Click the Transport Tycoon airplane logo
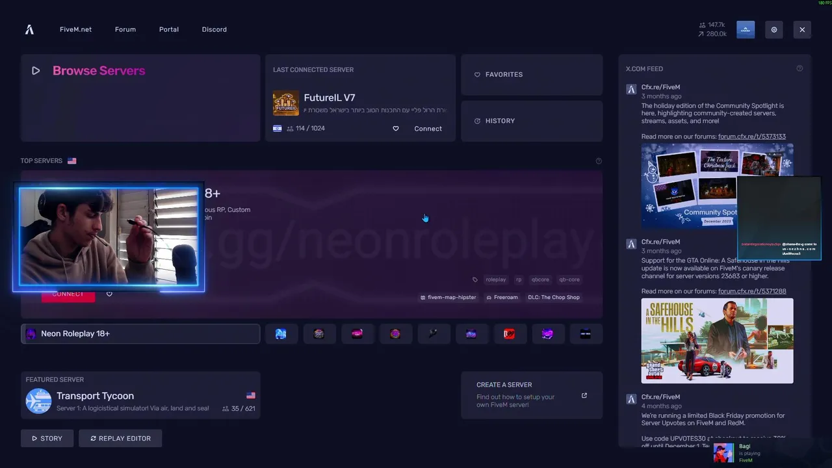 pyautogui.click(x=38, y=401)
